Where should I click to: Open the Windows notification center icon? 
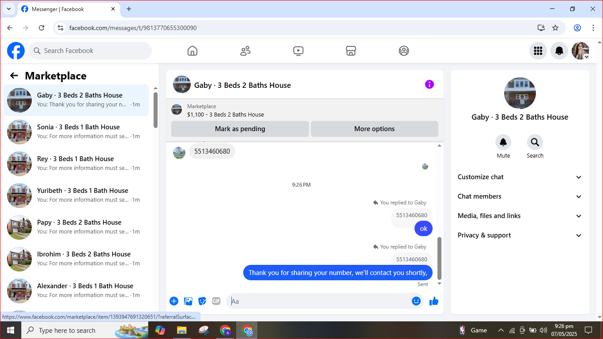[588, 330]
